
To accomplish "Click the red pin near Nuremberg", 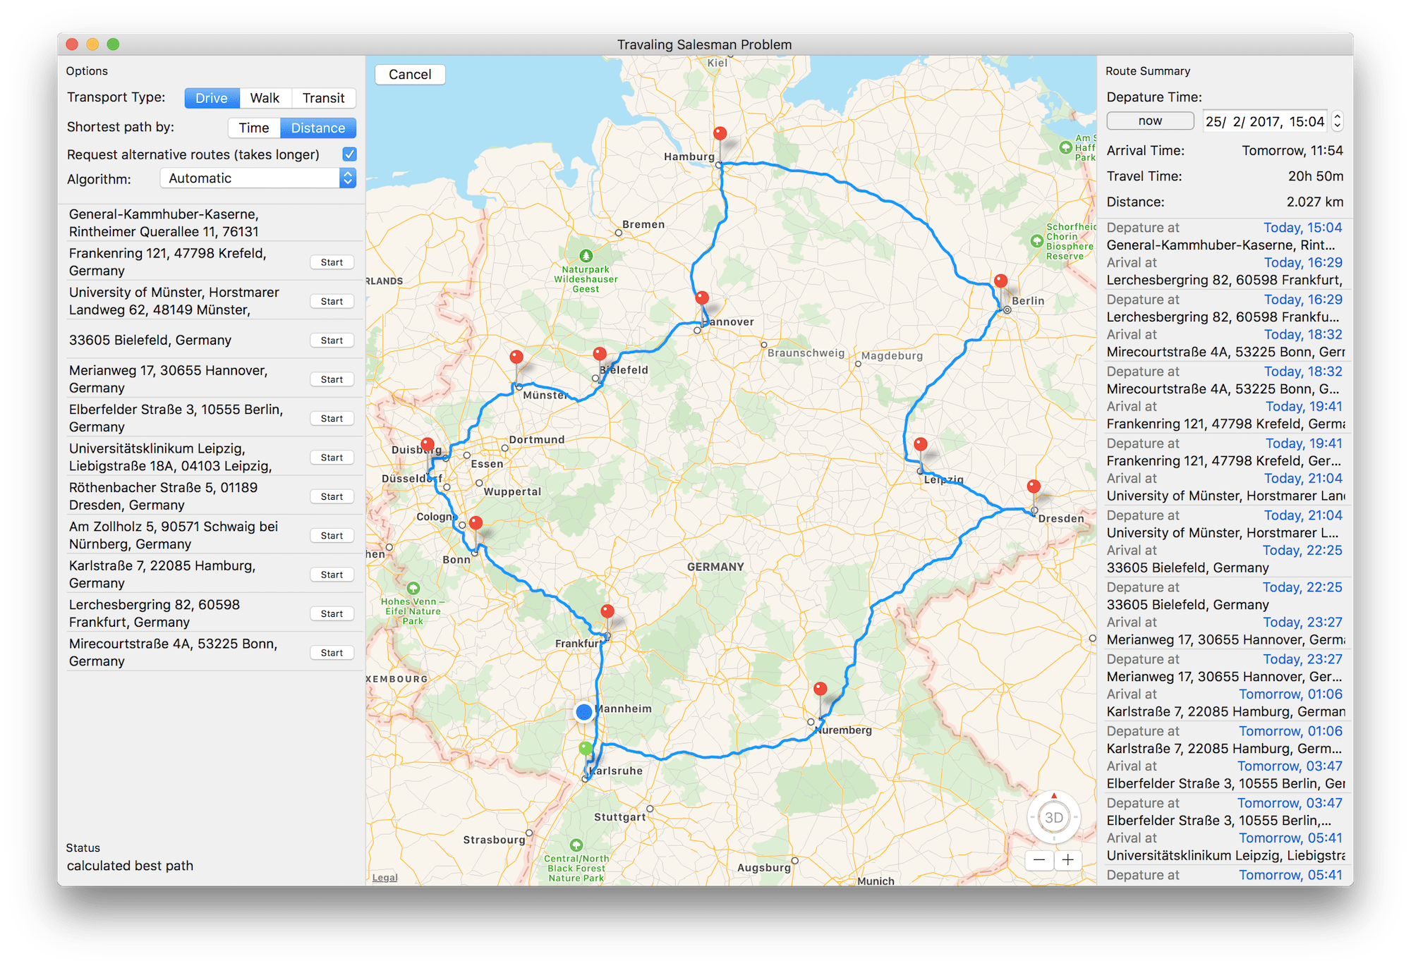I will 820,688.
